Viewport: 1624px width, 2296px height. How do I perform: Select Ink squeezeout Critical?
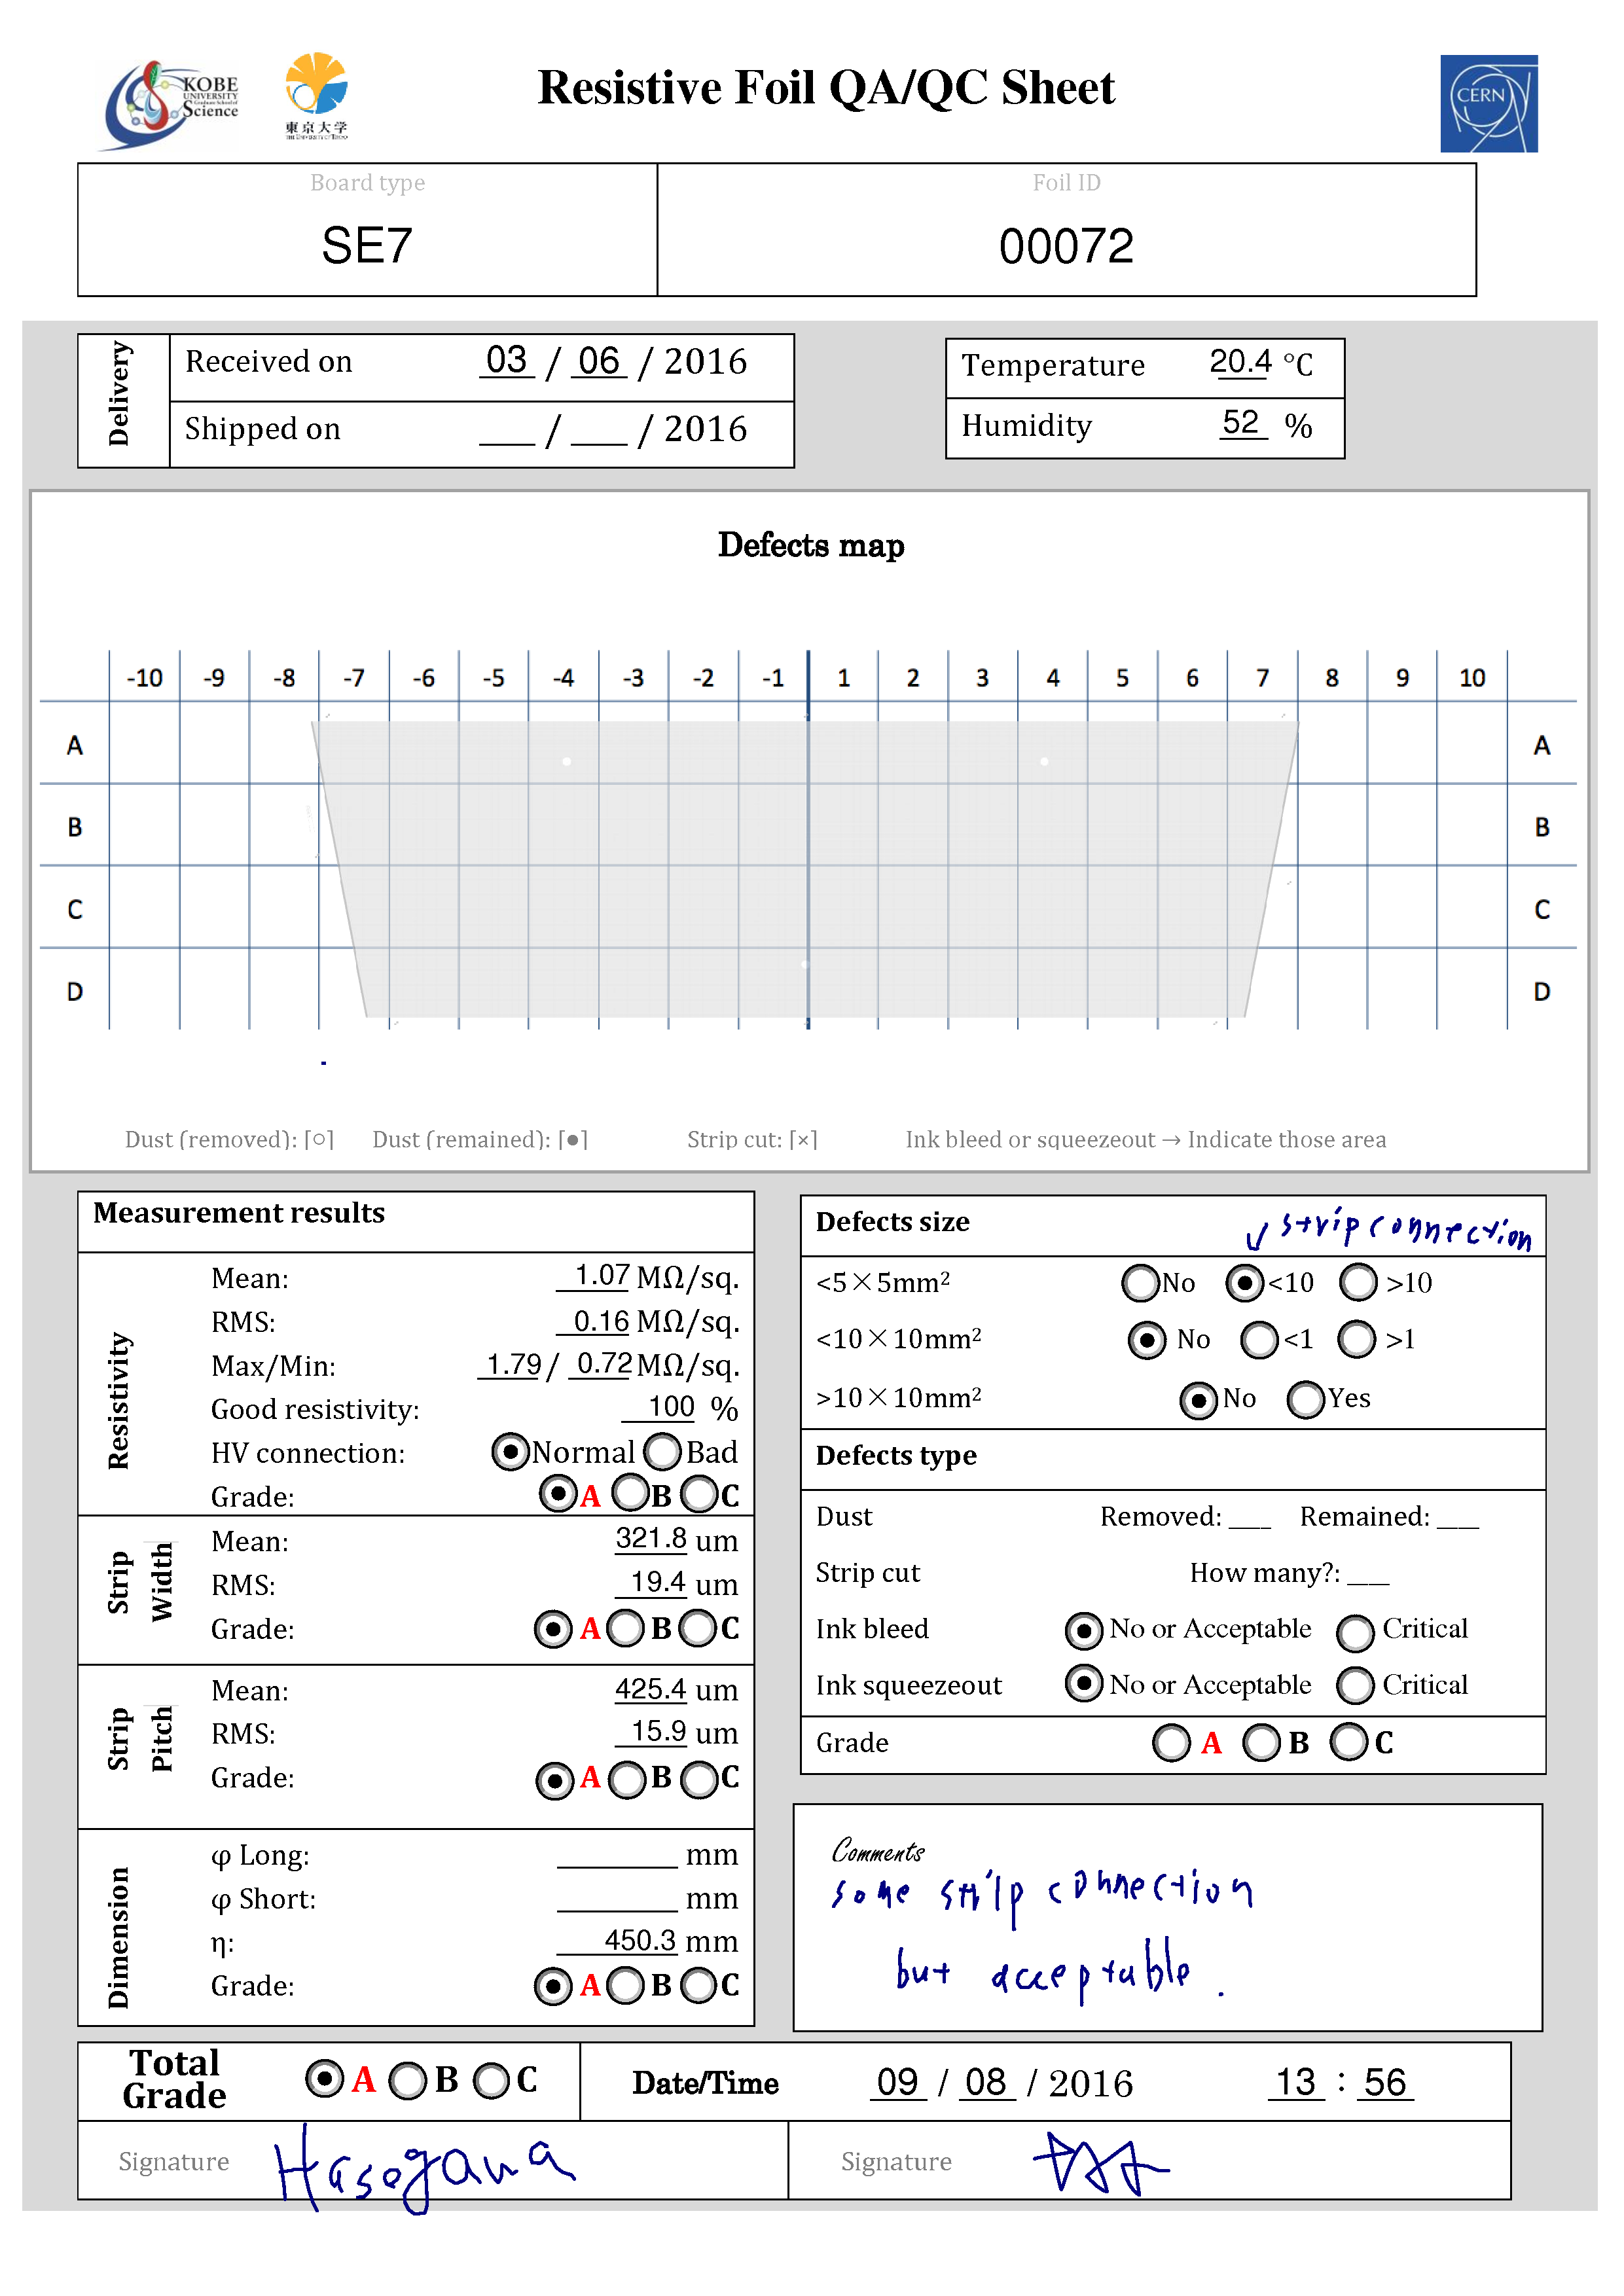[x=1355, y=1686]
